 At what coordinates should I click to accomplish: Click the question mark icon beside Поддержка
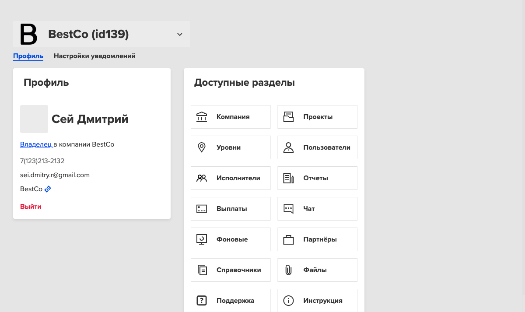202,301
